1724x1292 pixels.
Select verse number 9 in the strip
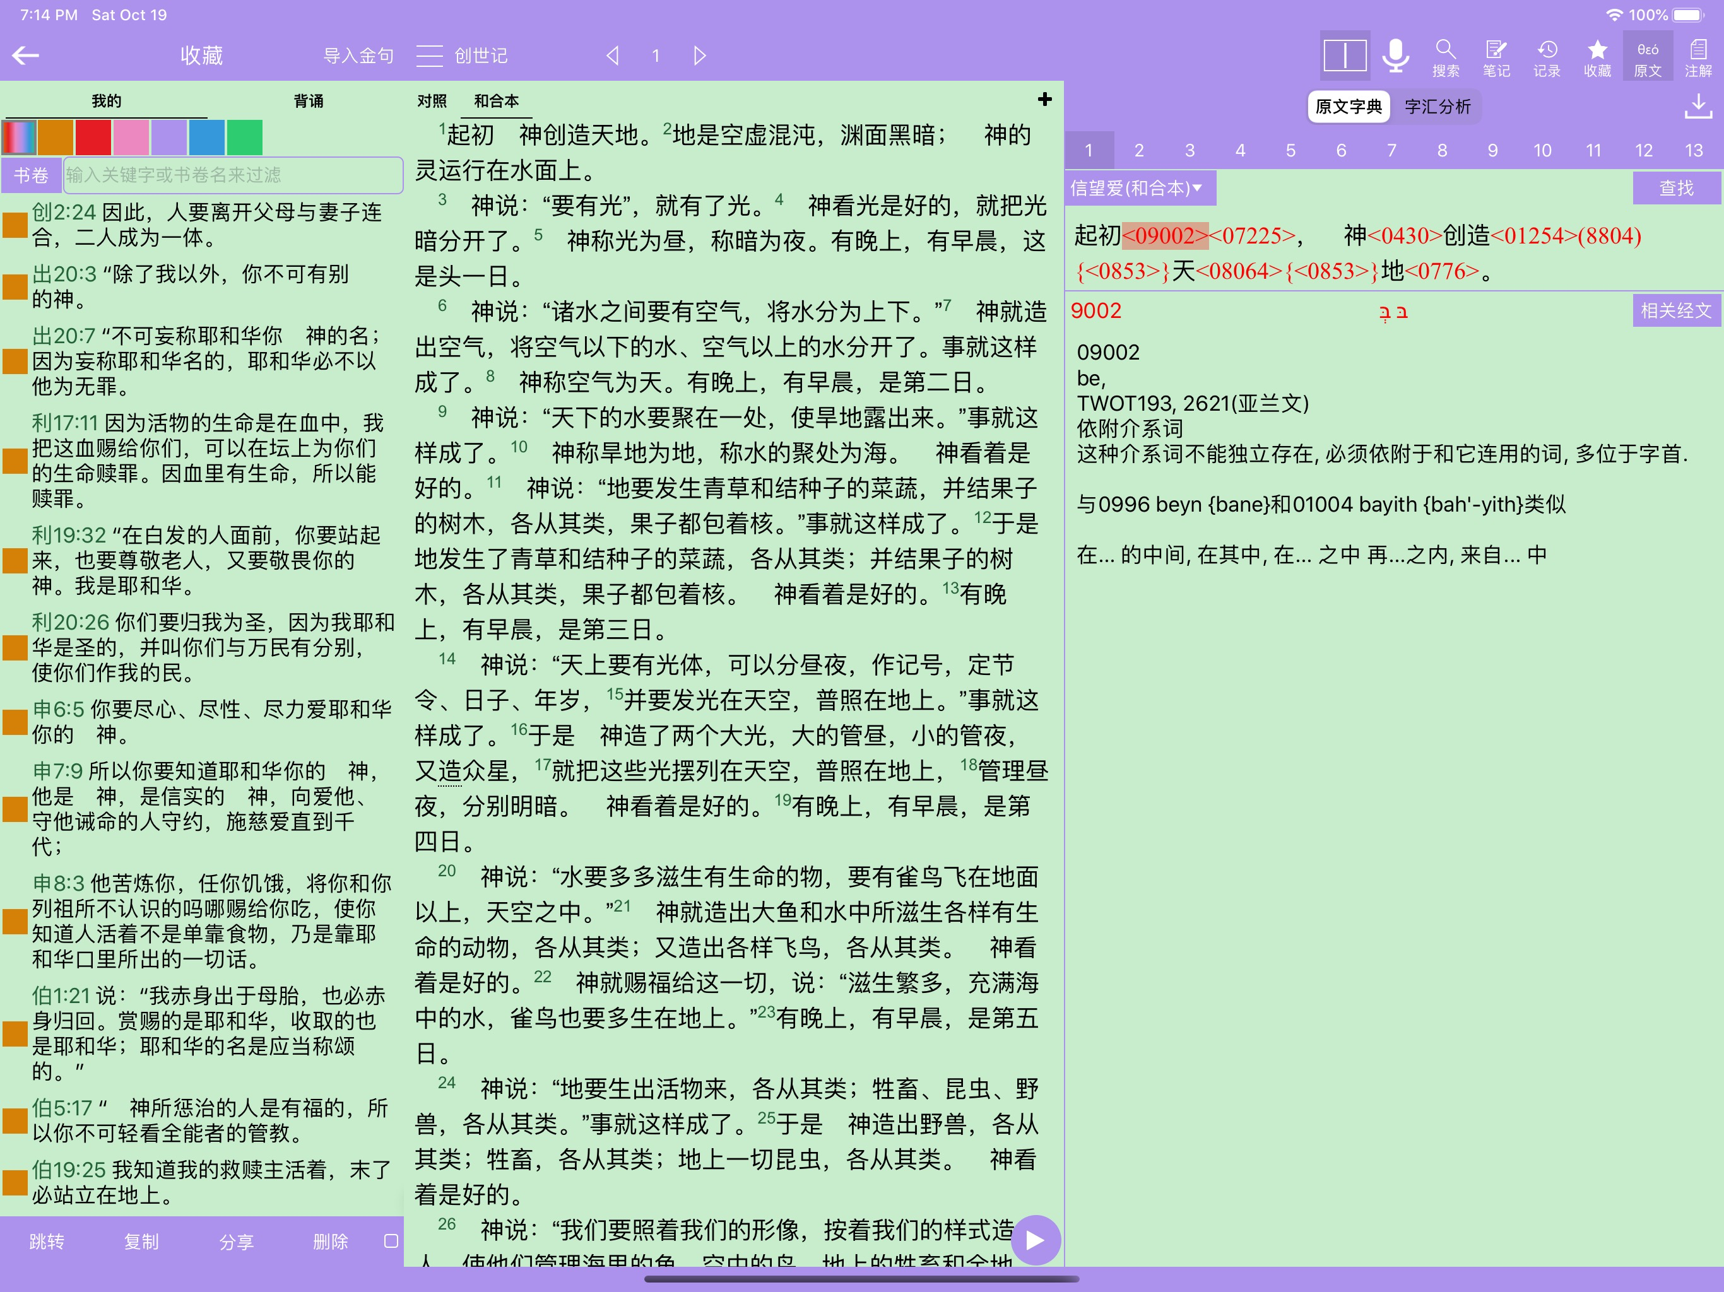1492,150
